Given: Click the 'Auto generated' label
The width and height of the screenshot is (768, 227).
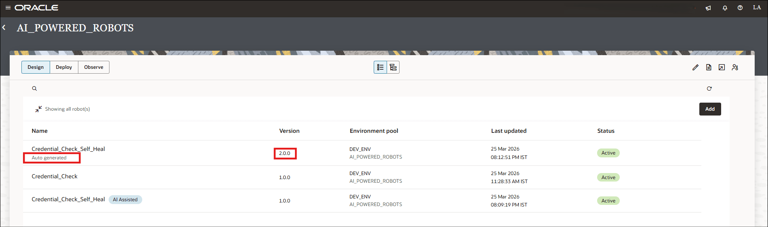Looking at the screenshot, I should (x=49, y=158).
